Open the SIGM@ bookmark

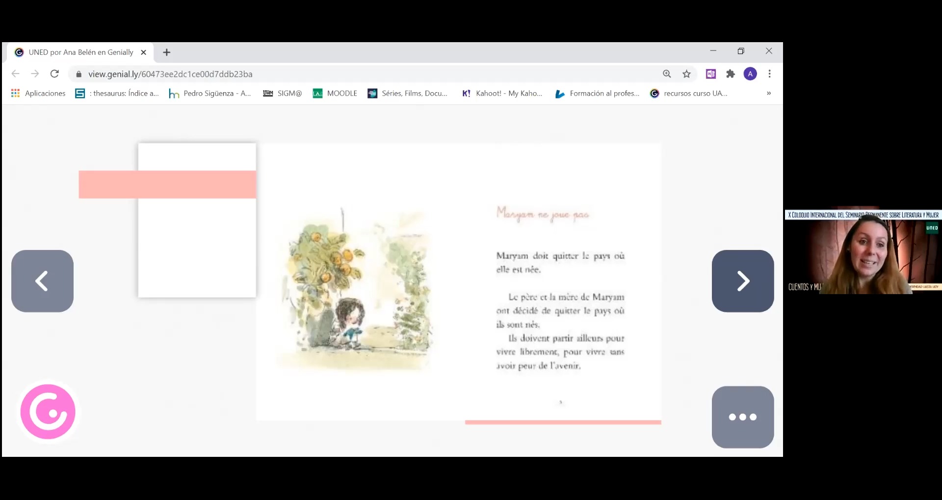(x=282, y=93)
